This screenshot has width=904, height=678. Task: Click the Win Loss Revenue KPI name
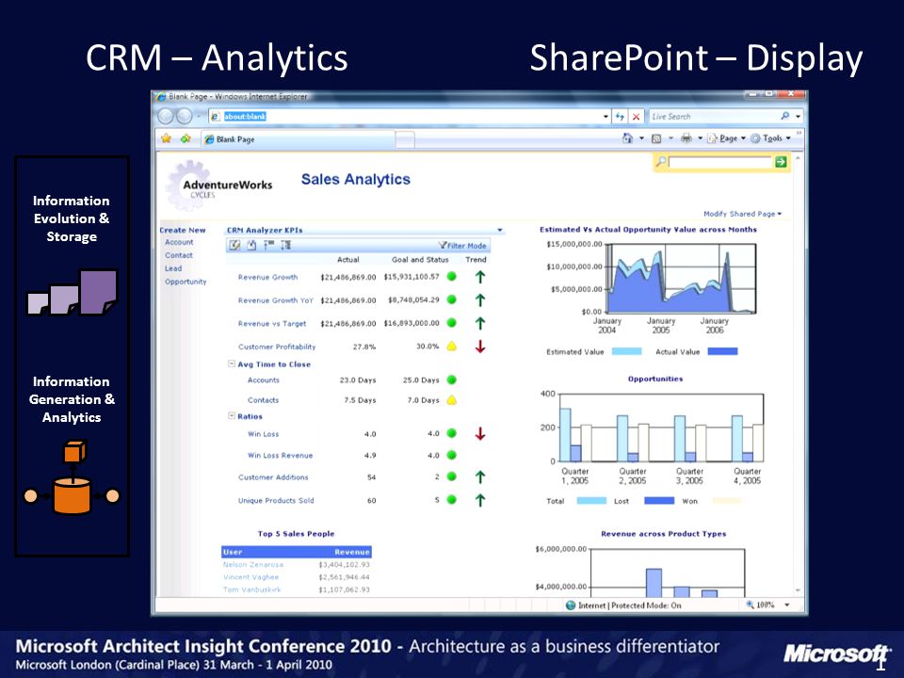pos(281,456)
